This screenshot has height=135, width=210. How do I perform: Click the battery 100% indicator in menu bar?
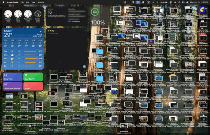point(164,2)
